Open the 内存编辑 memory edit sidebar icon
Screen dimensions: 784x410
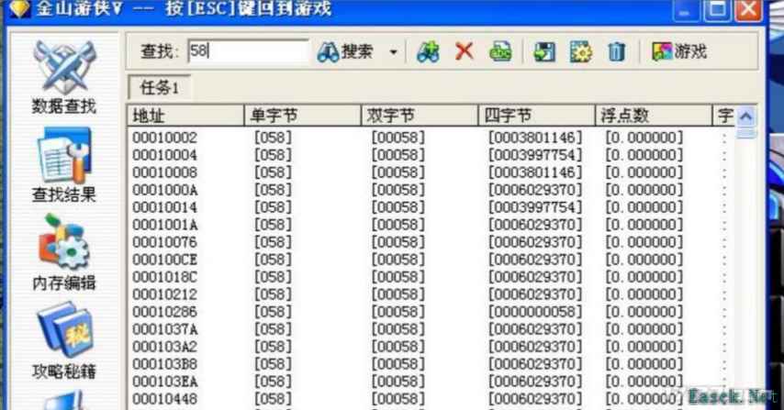[64, 253]
